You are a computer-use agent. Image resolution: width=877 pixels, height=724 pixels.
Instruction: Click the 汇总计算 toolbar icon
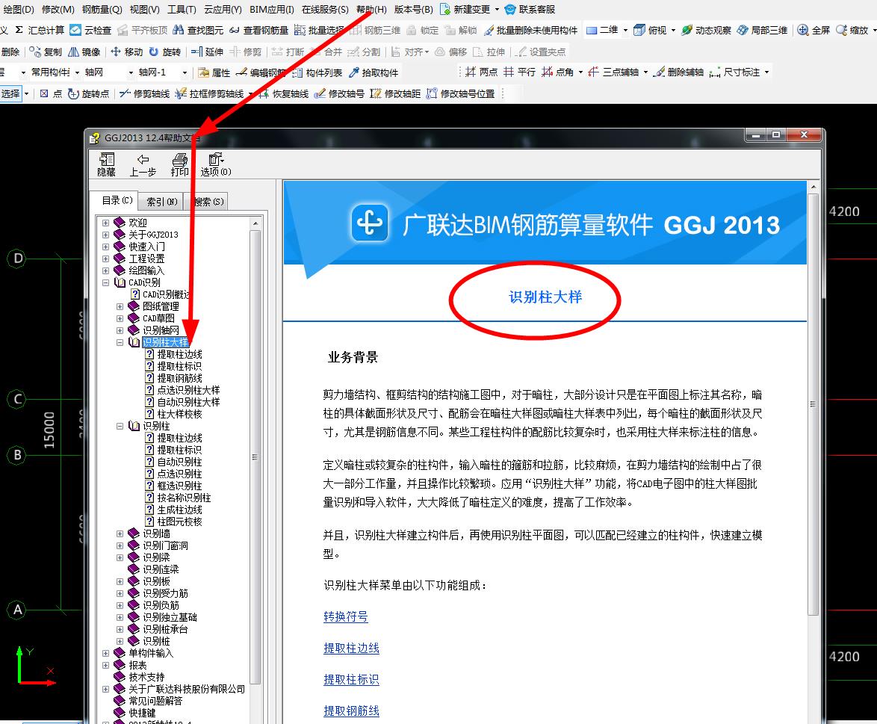point(40,30)
